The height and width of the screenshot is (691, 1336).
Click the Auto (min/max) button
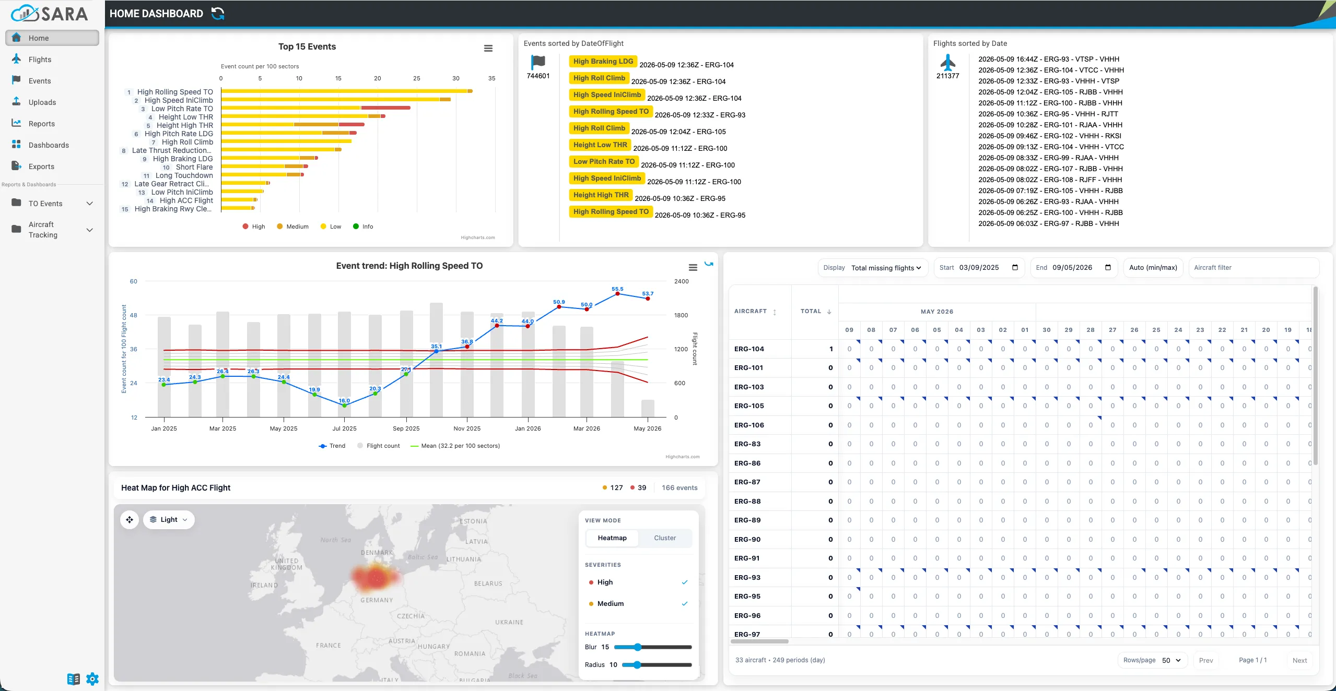point(1153,268)
